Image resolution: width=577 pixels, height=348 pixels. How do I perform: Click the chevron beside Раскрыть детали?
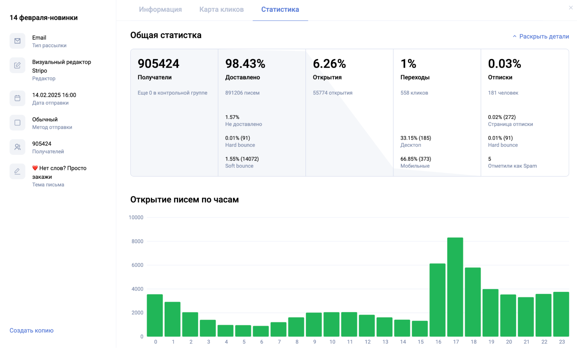(514, 36)
